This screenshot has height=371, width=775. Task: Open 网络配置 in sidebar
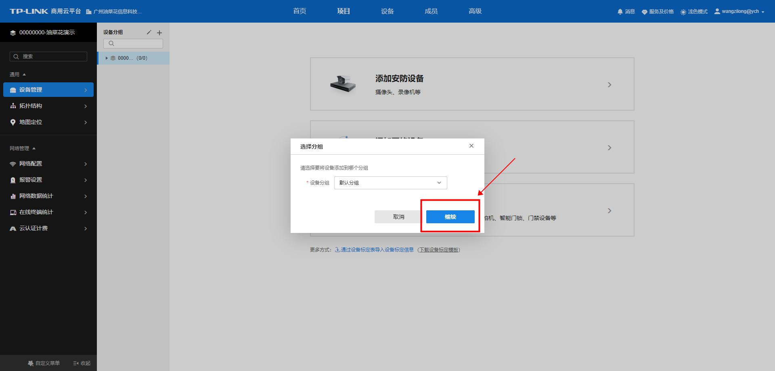48,163
